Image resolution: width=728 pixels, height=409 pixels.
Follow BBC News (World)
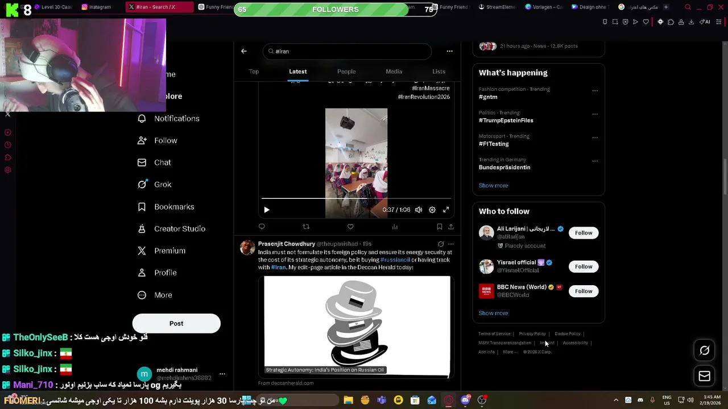pos(584,291)
